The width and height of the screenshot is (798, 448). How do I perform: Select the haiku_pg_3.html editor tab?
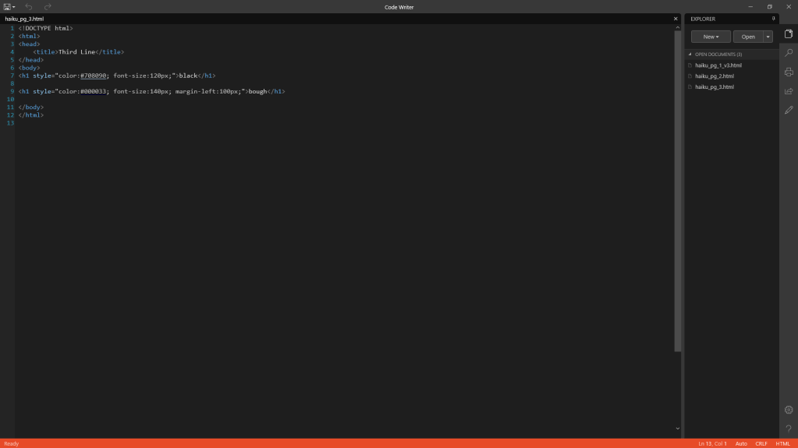click(x=24, y=19)
